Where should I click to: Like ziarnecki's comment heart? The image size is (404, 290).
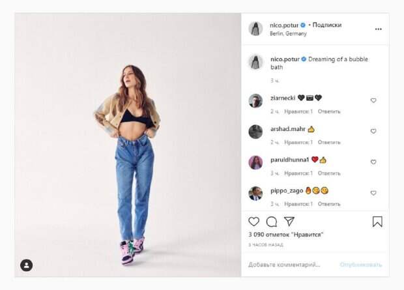tap(373, 100)
